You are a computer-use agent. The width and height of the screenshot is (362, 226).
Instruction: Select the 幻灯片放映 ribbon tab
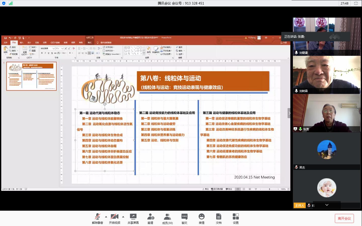coord(55,42)
